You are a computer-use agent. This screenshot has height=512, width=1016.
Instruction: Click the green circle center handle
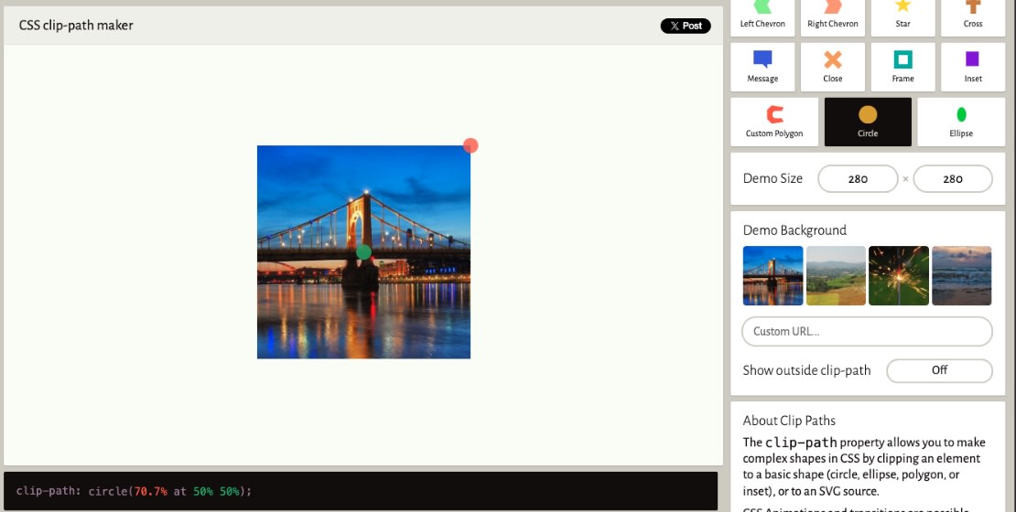(363, 252)
